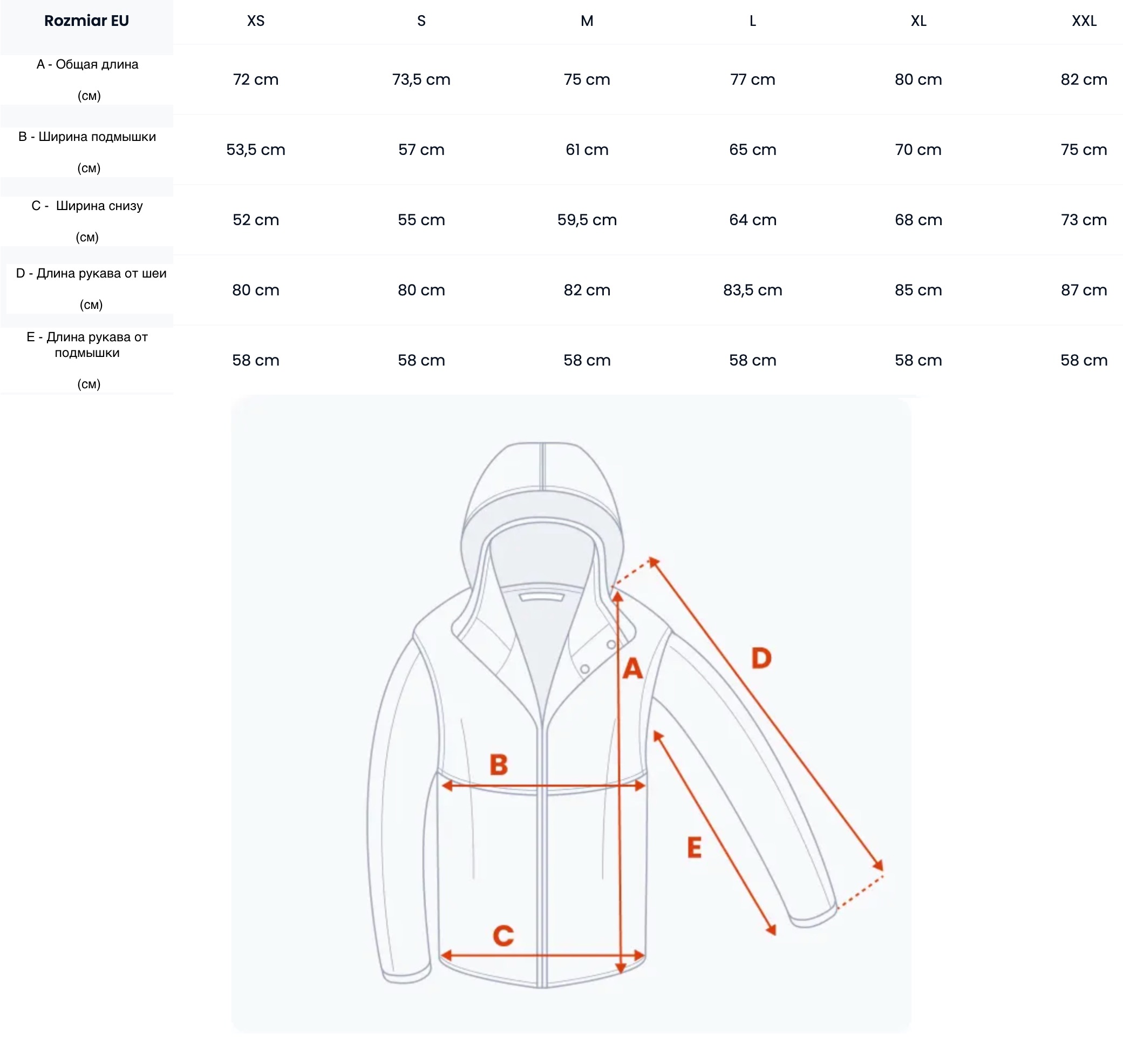Click the red letter E on jacket diagram
Image resolution: width=1123 pixels, height=1060 pixels.
[x=694, y=847]
